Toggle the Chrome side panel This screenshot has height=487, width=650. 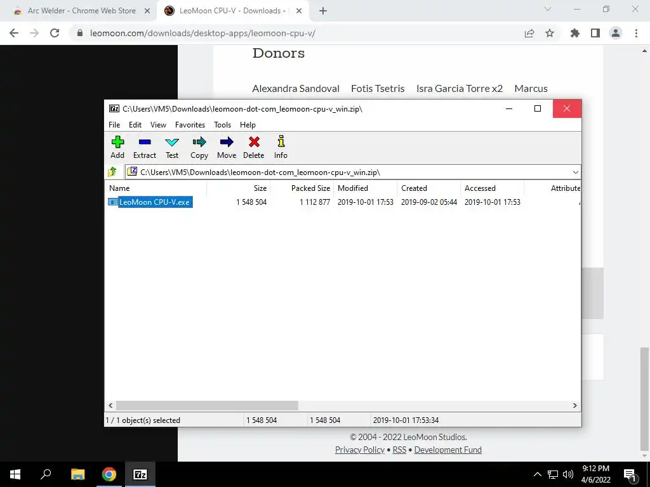(595, 33)
